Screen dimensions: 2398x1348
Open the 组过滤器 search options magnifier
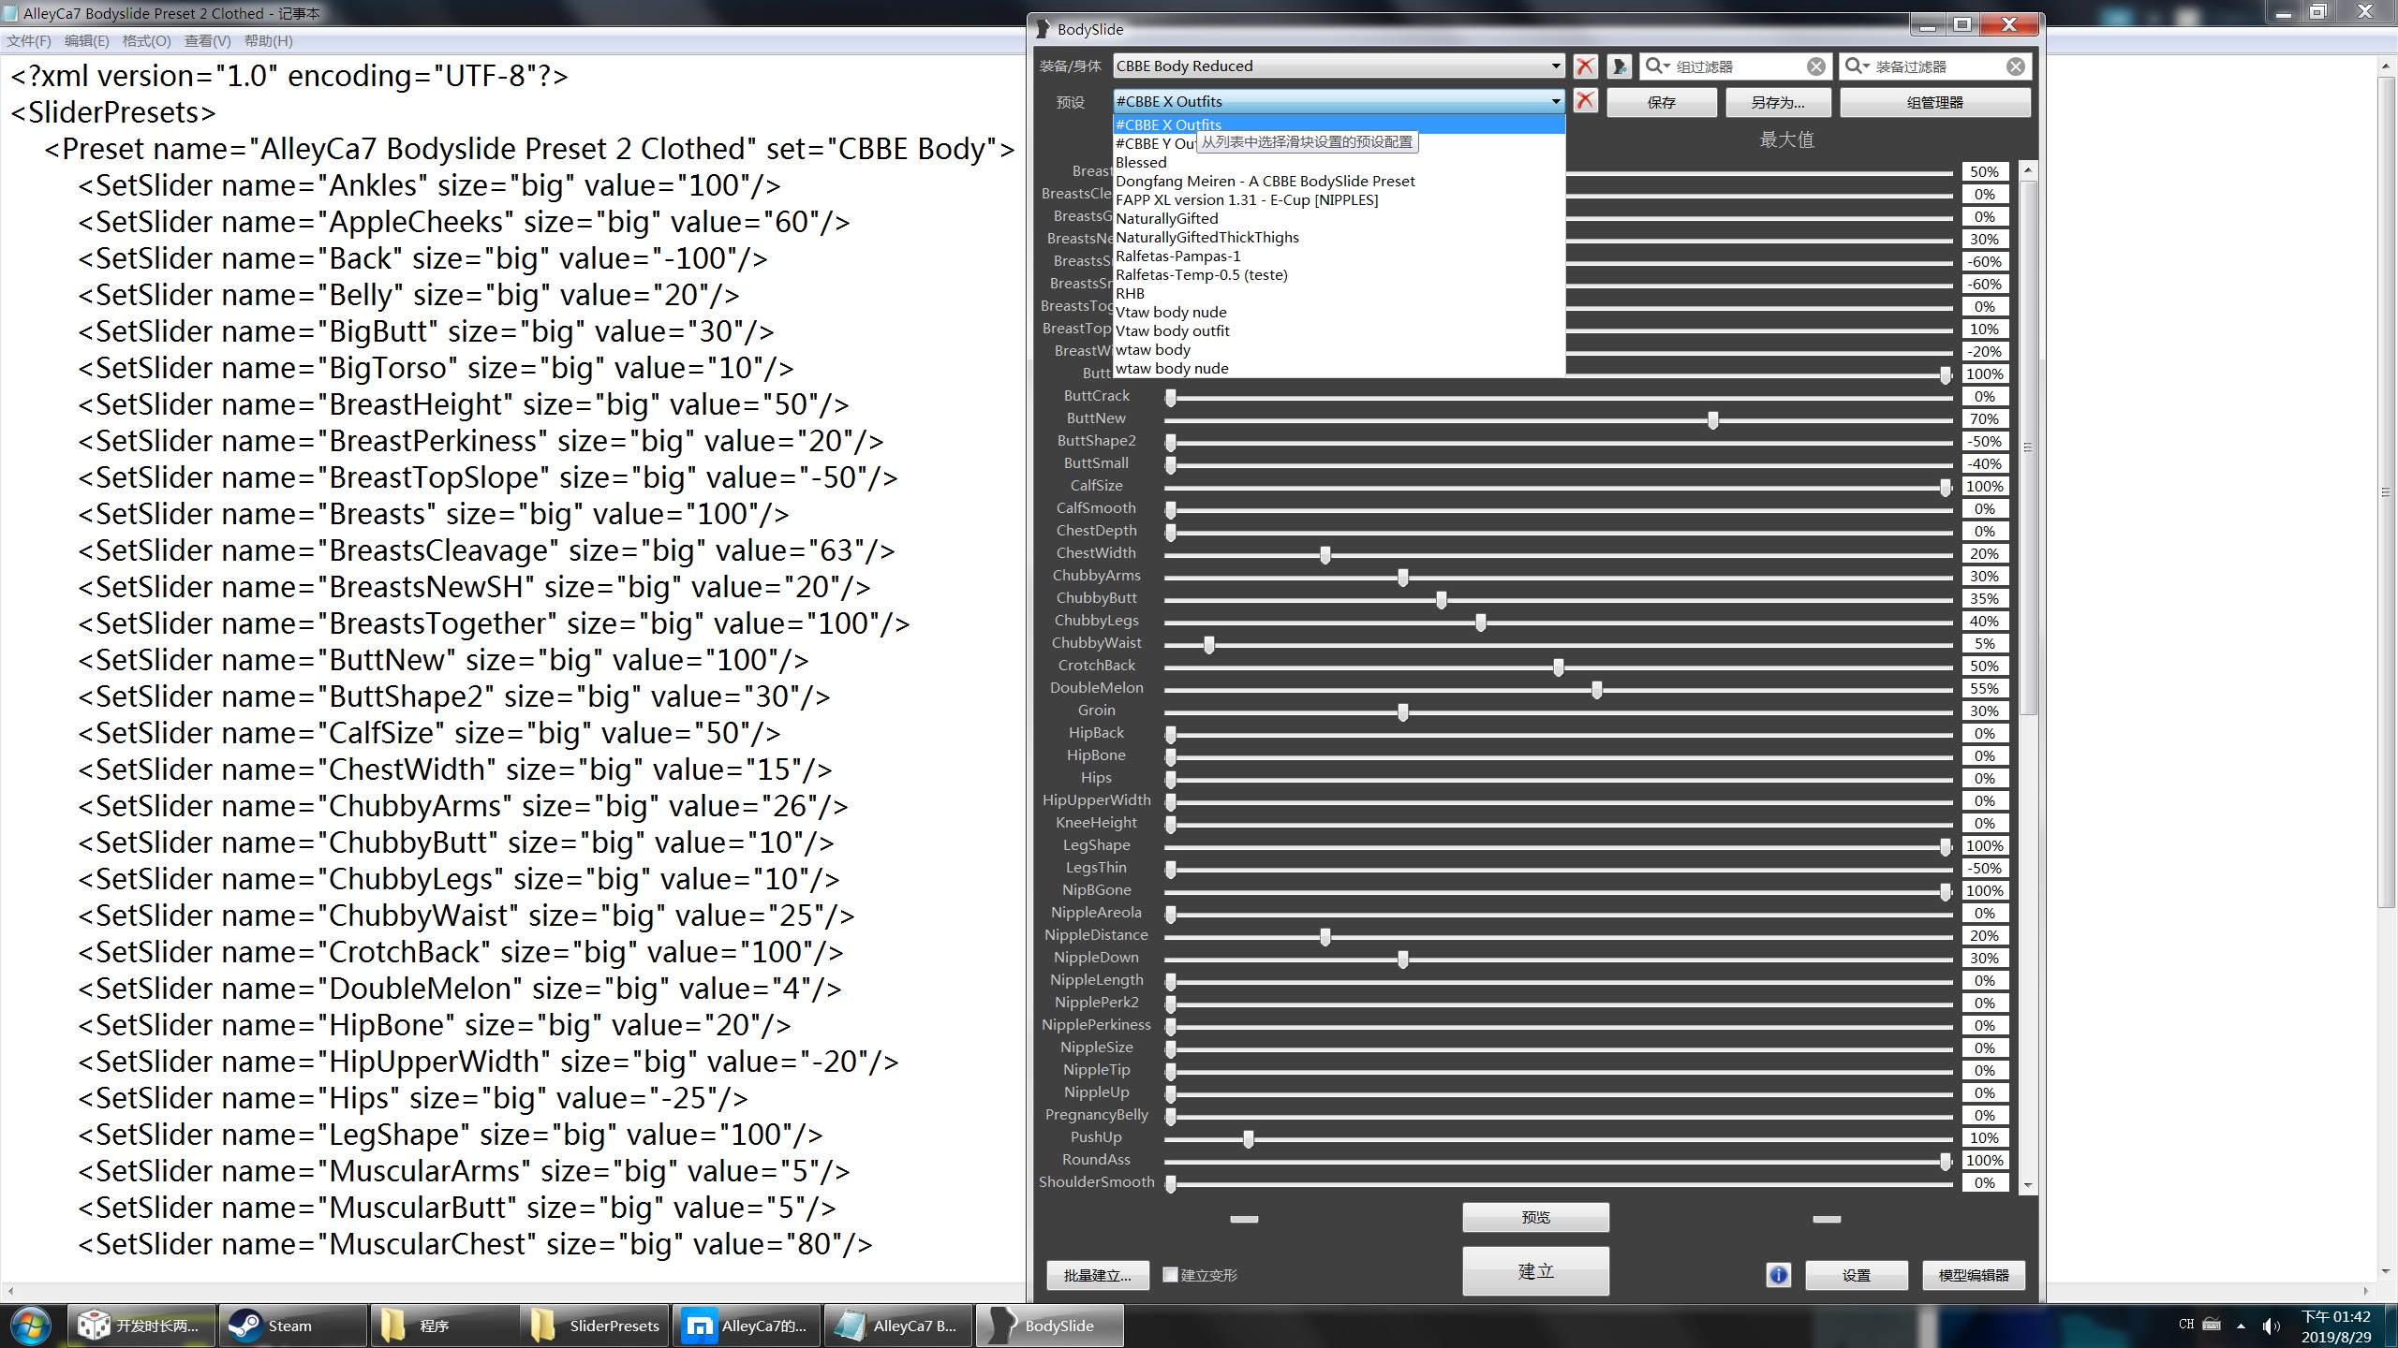(x=1657, y=66)
